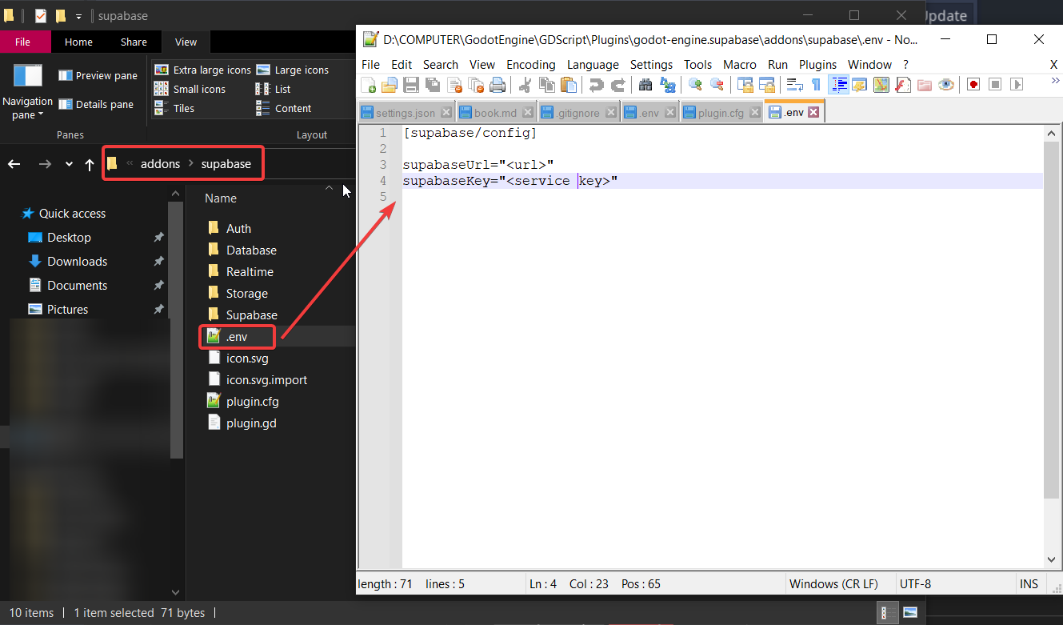This screenshot has height=625, width=1063.
Task: Open Find with the binoculars icon
Action: click(x=645, y=84)
